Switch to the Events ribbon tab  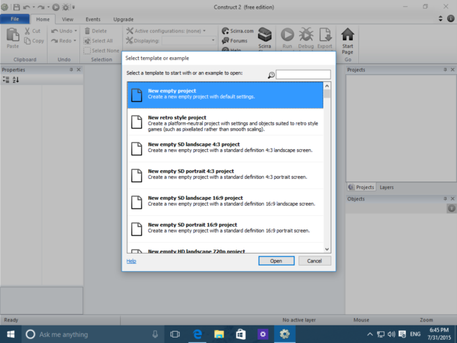point(93,20)
